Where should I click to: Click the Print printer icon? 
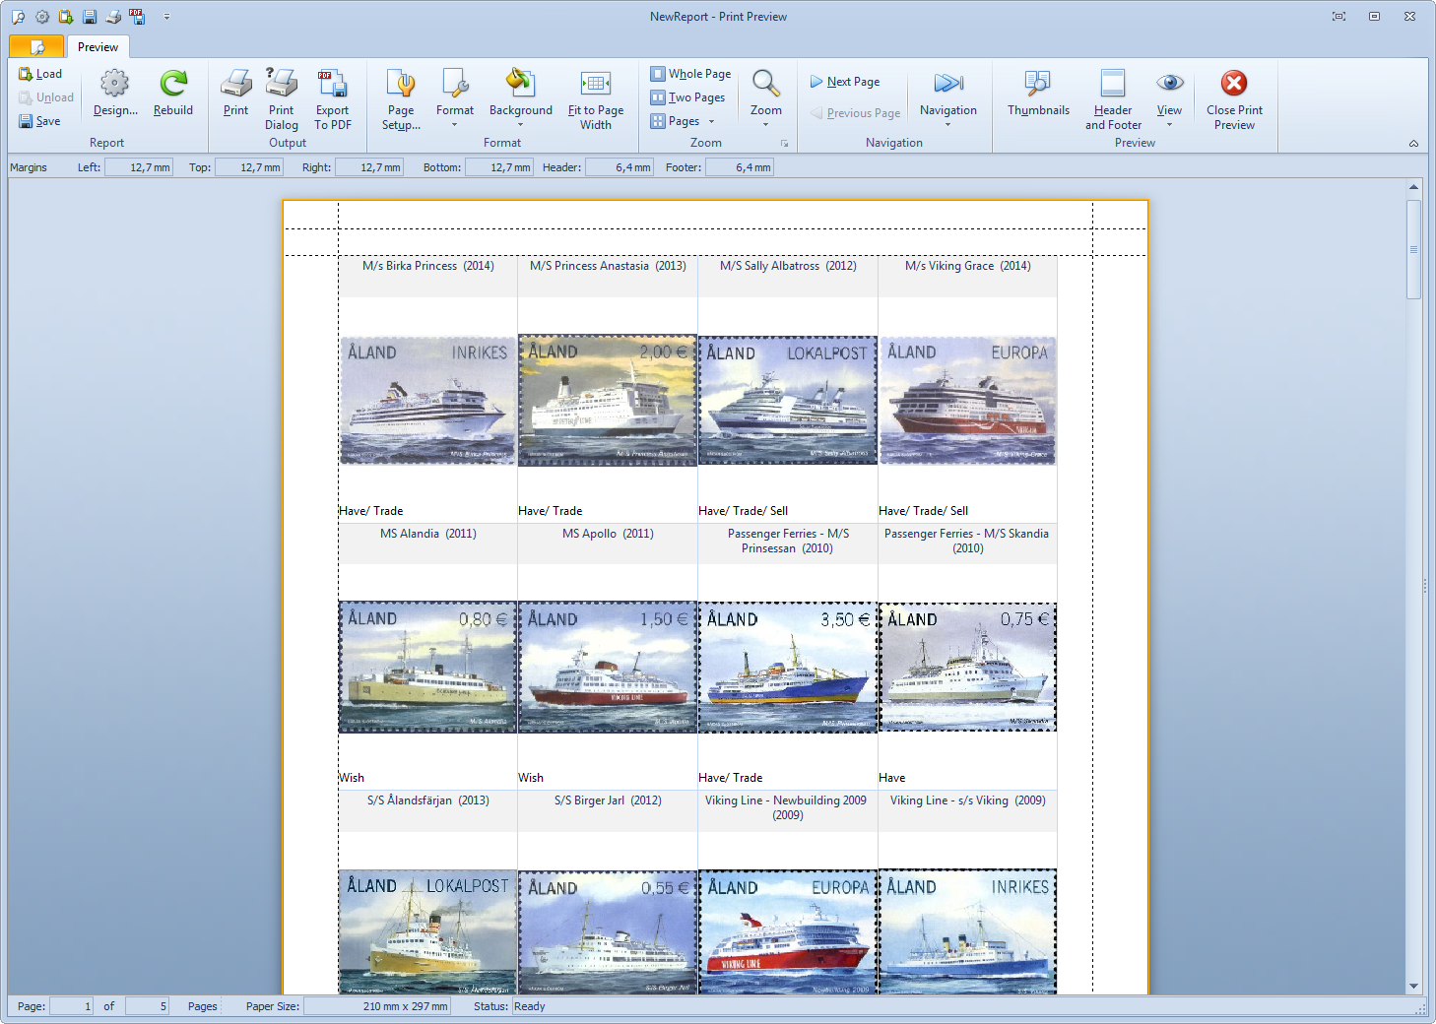[x=235, y=85]
